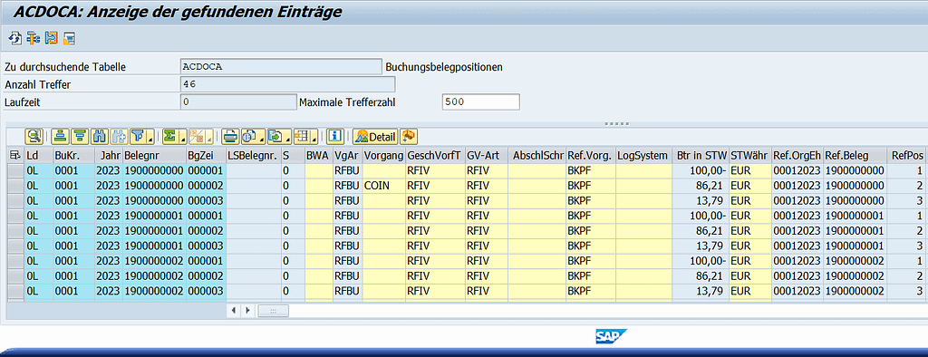The height and width of the screenshot is (357, 928).
Task: Click the BgZei cell 000003 for Belegnr 1900000000
Action: [206, 201]
